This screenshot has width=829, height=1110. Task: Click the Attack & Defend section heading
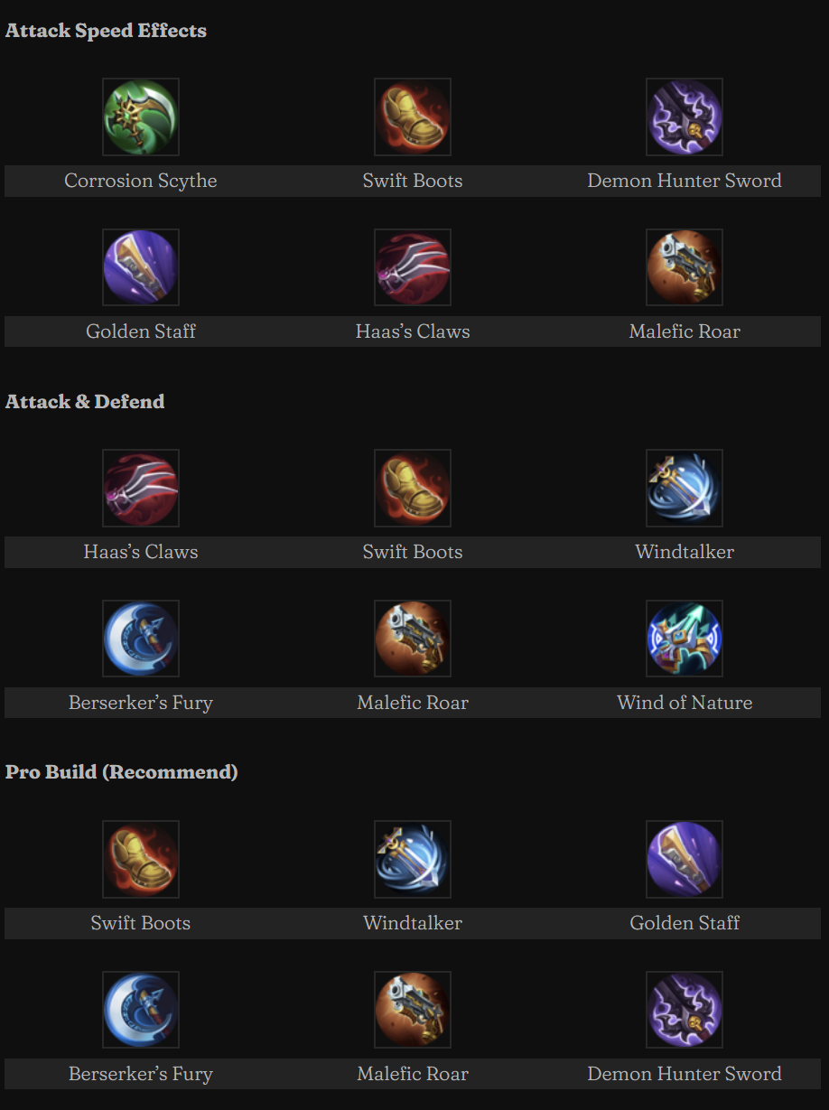pyautogui.click(x=84, y=401)
